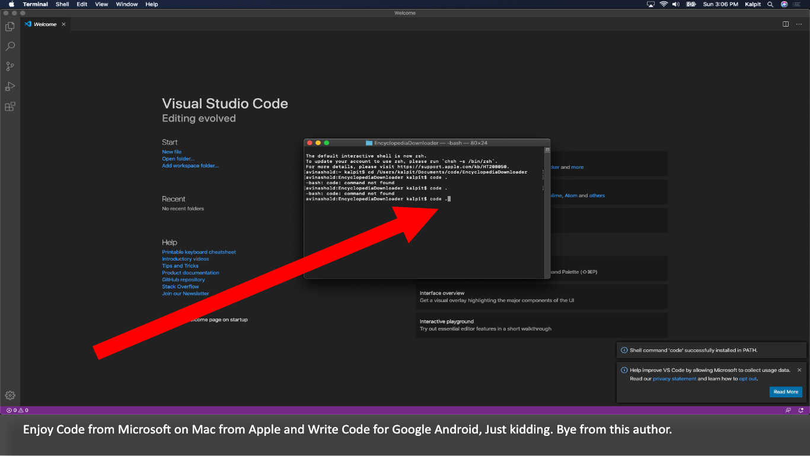Open Tips and Tricks link
The image size is (810, 456).
click(180, 266)
